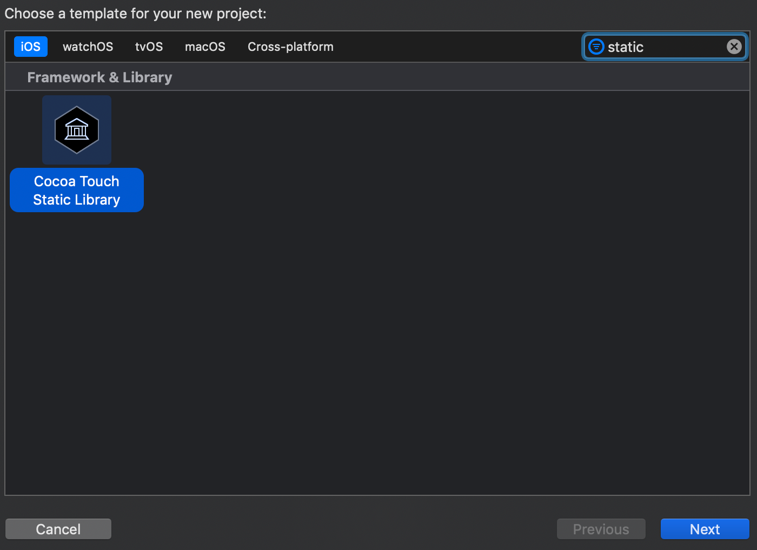Viewport: 757px width, 550px height.
Task: Click the template thumbnail above 'Cocoa Touch Static Library'
Action: (x=76, y=129)
